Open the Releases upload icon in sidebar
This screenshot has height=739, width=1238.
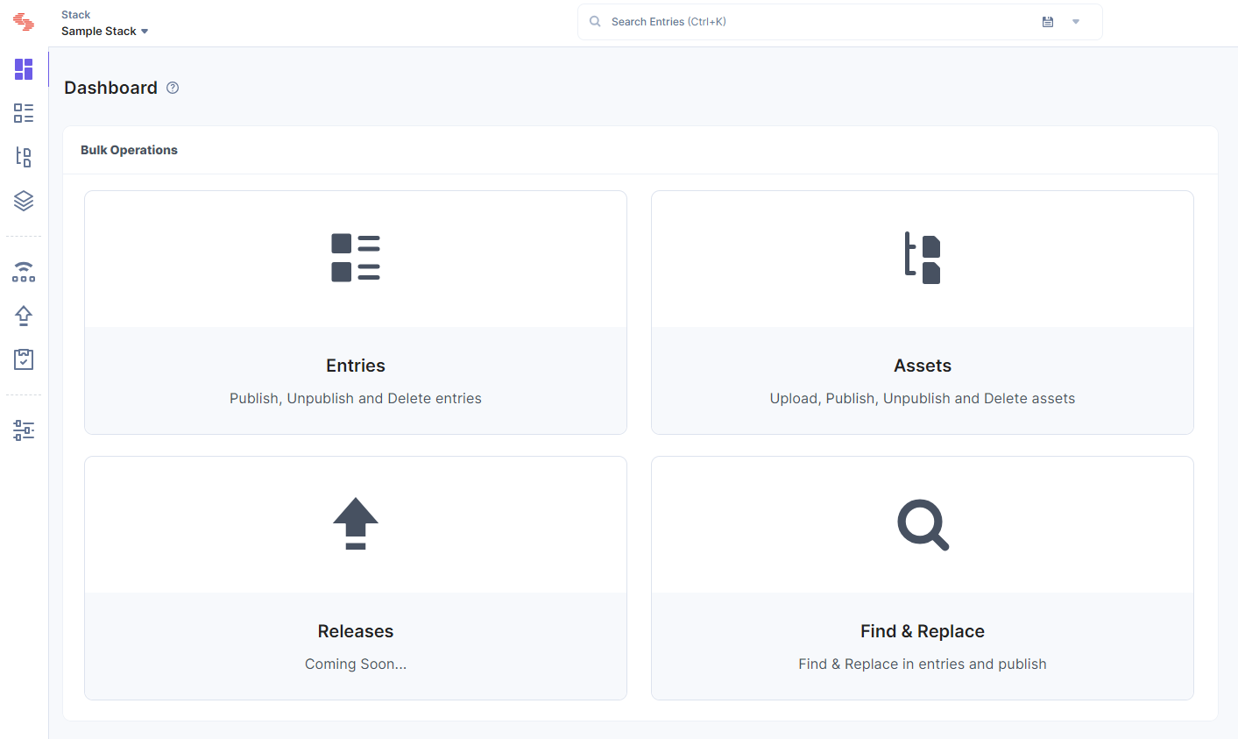click(x=24, y=316)
